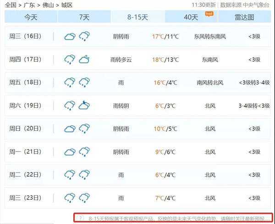Click the overcast icon for 周日 (20日)
Viewport: 275px width, 224px height.
coord(70,129)
